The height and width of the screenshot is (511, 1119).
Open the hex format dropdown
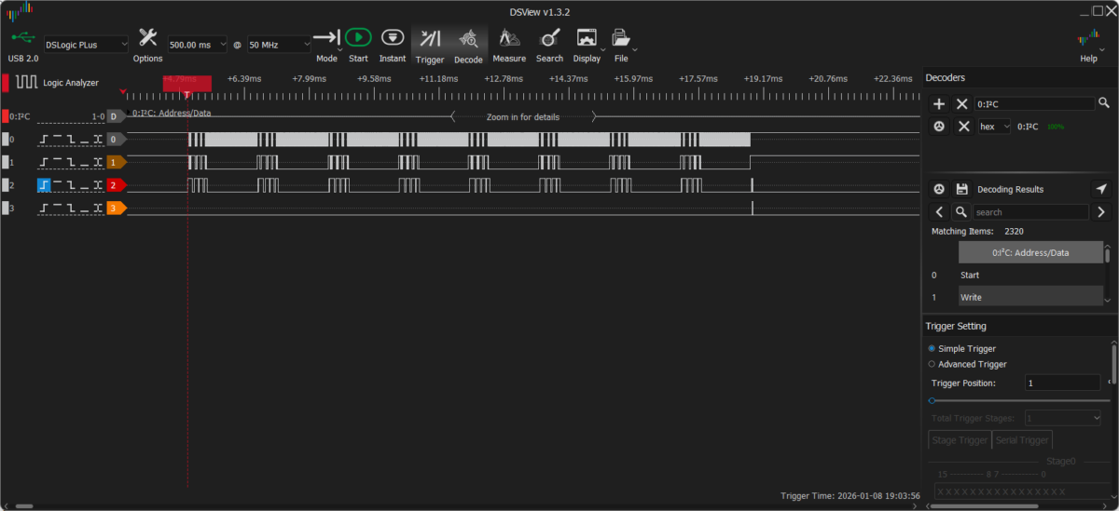tap(994, 127)
